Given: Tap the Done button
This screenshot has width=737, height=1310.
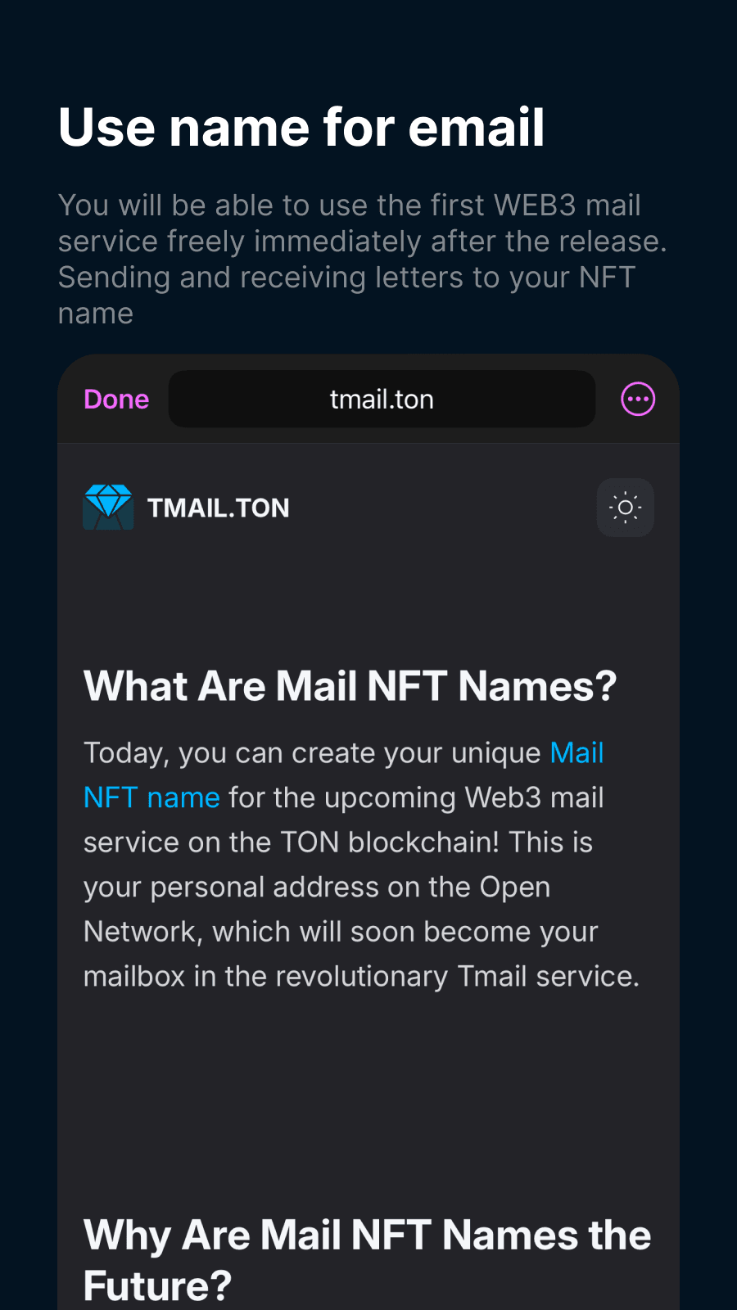Looking at the screenshot, I should 116,400.
